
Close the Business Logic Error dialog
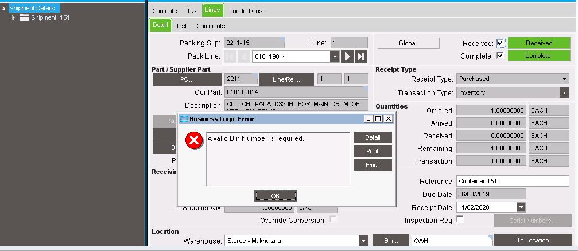coord(389,119)
